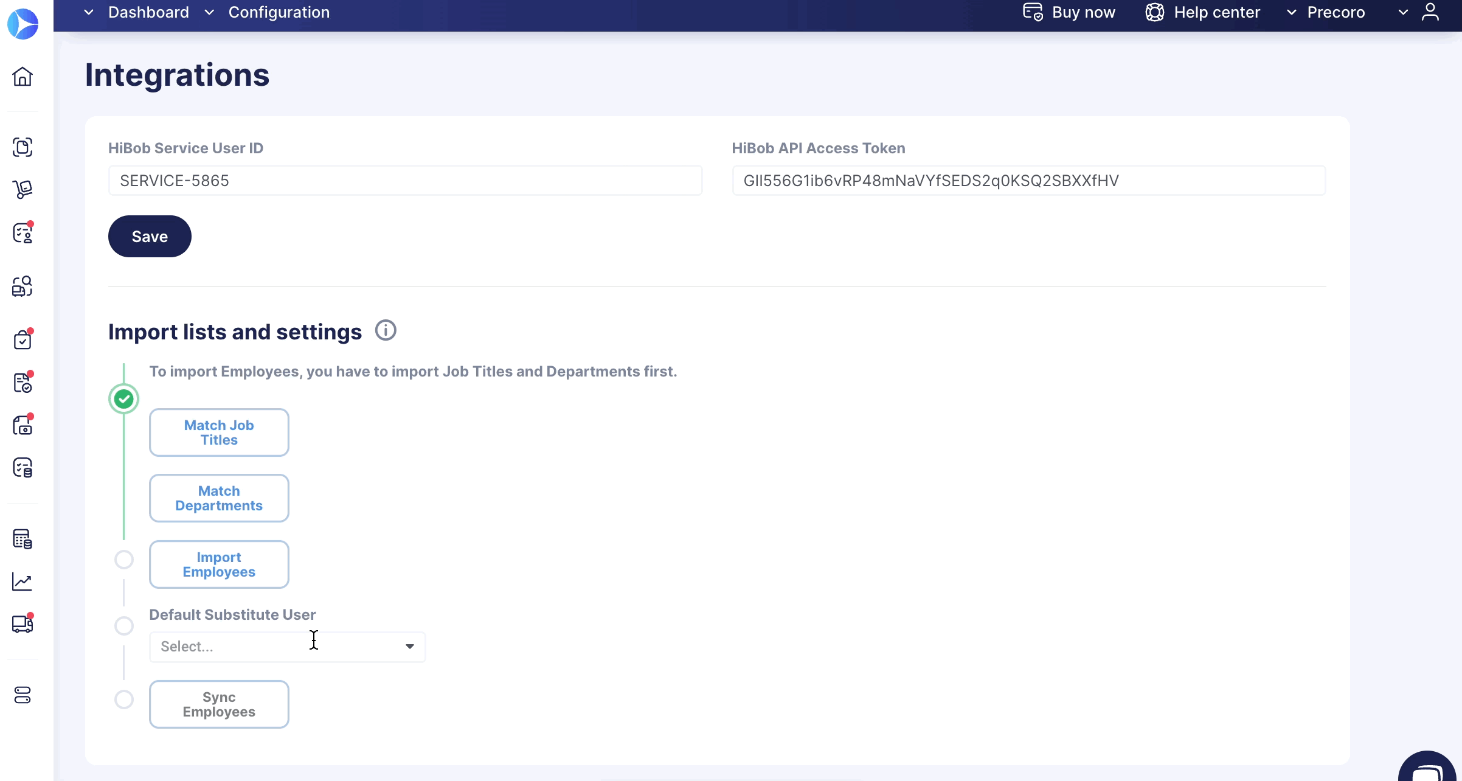Open the Help center lifebuoy icon
Image resolution: width=1462 pixels, height=781 pixels.
coord(1154,12)
